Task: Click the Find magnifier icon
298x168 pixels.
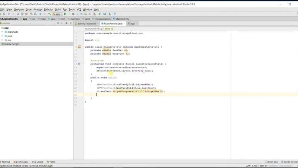Action: pos(31,14)
